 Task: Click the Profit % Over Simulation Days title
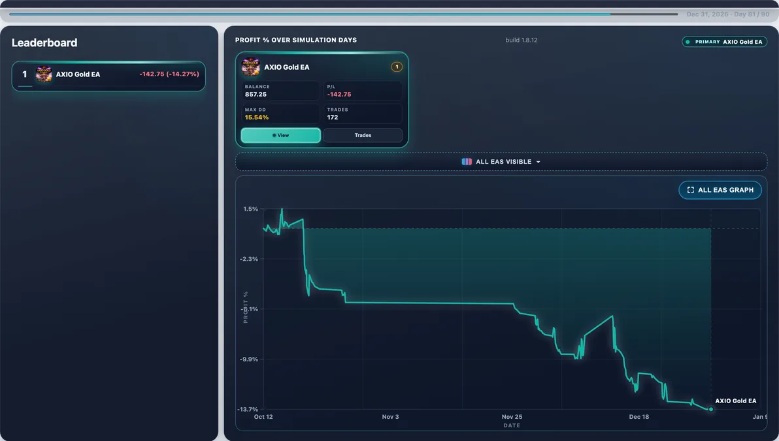tap(296, 40)
